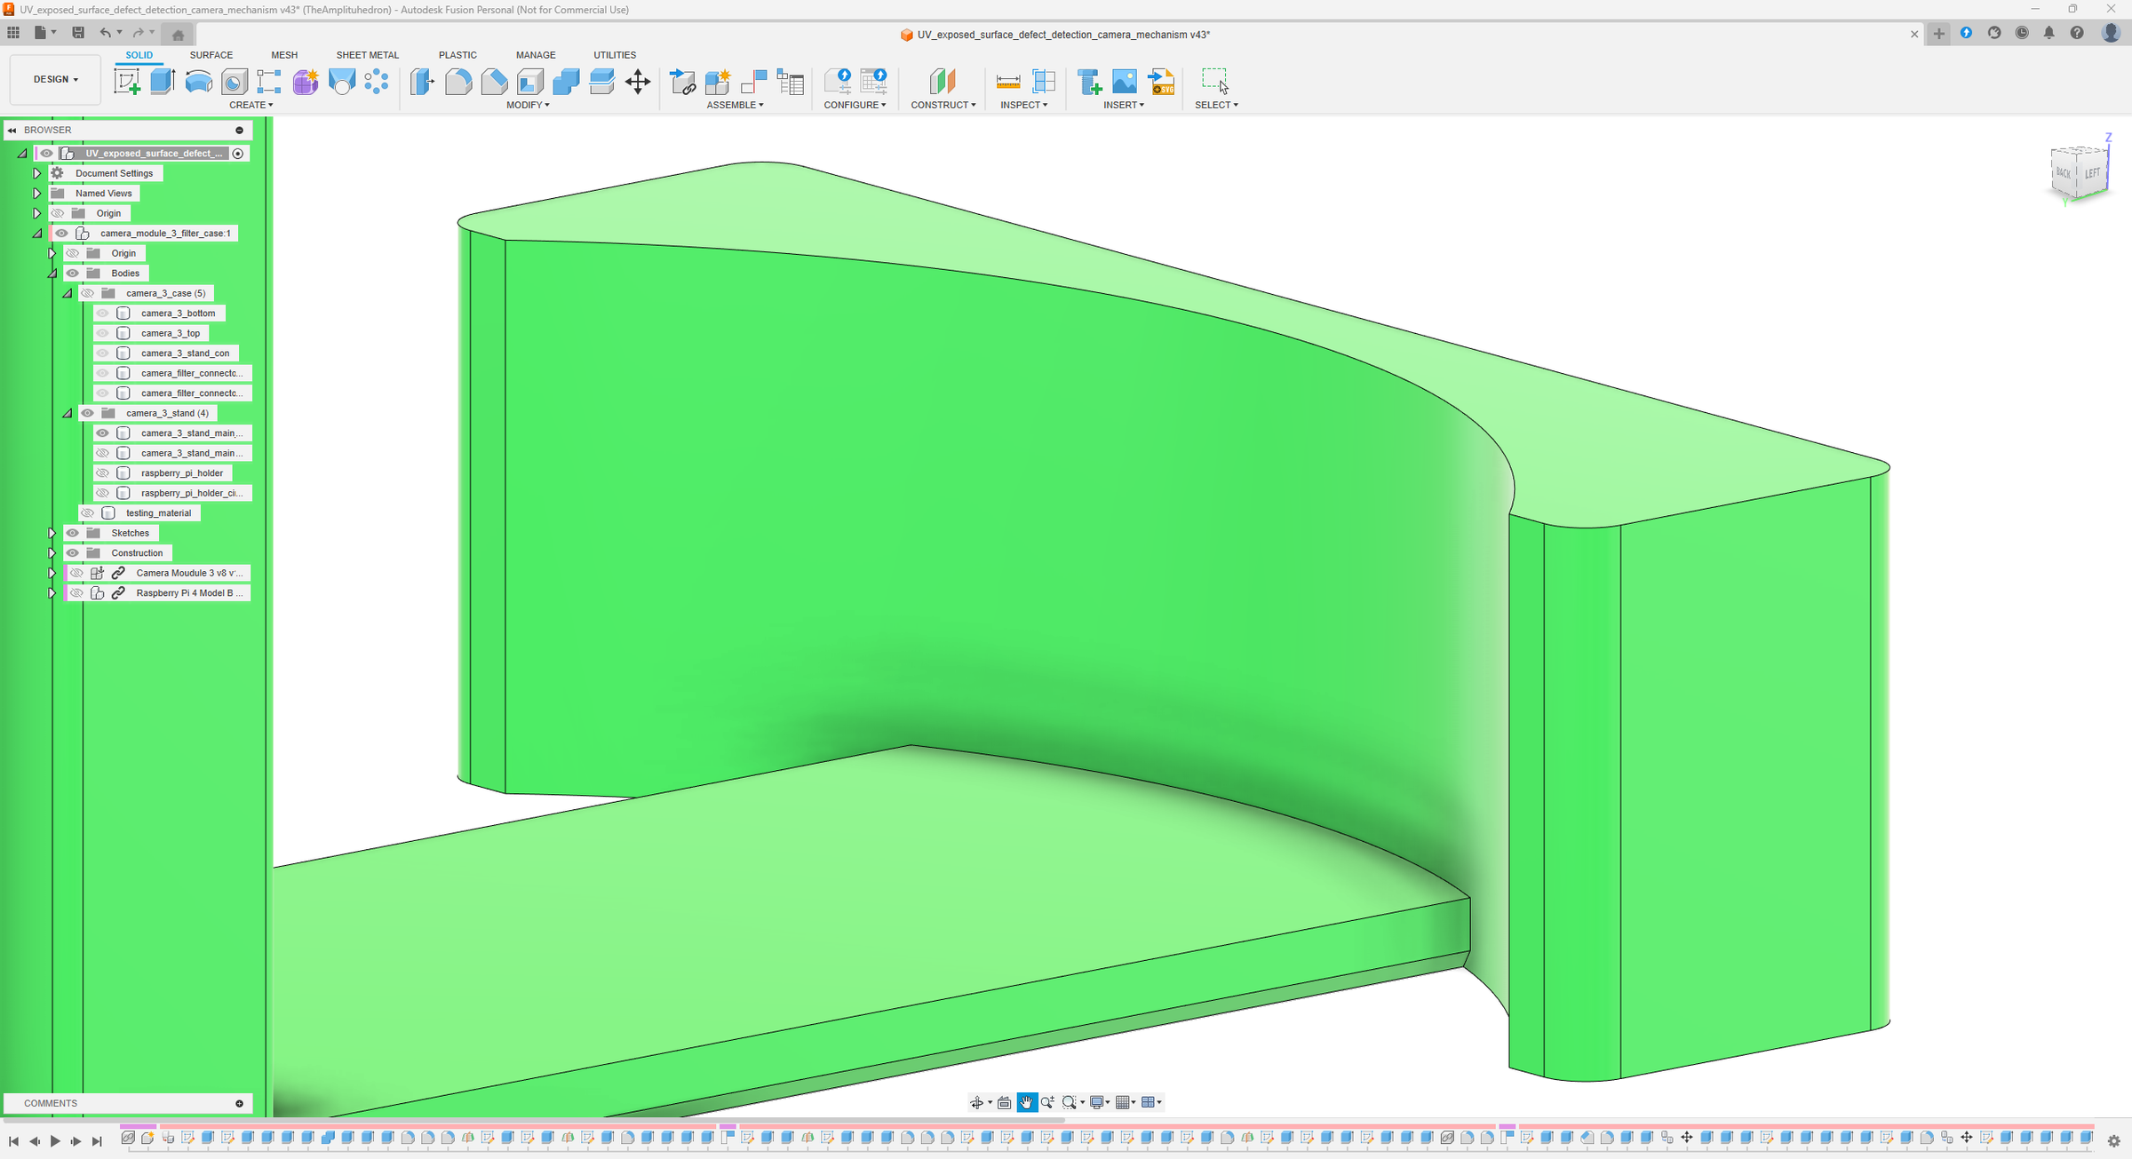2132x1159 pixels.
Task: Toggle visibility of camera_3_stand folder
Action: 88,413
